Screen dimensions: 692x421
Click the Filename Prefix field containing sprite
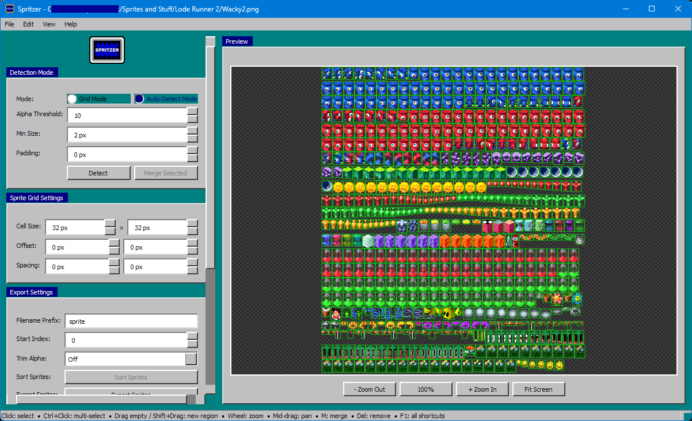click(131, 322)
